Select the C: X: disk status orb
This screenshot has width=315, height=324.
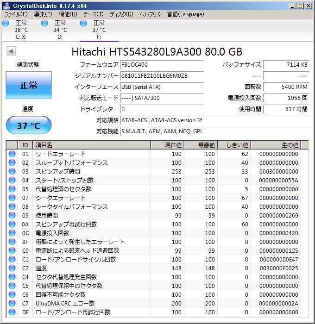pos(6,23)
